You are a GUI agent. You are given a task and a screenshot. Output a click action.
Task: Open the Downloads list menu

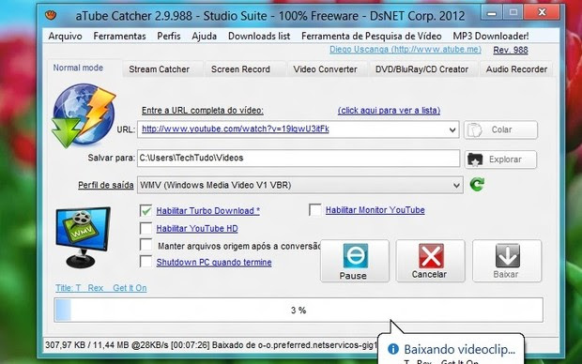(x=259, y=36)
